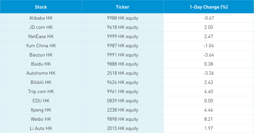Click the 1-Day Change (%) column header
Viewport: 254px width, 134px height.
[x=208, y=7]
